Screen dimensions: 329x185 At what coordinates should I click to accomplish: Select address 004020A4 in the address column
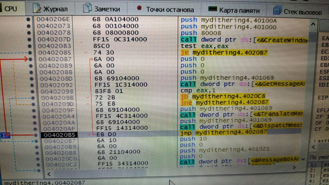[59, 117]
